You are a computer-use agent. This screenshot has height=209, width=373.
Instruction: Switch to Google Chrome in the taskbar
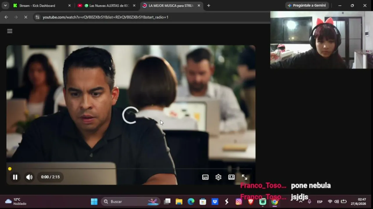275,201
